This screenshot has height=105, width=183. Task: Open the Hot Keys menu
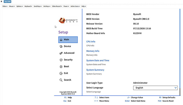point(47,6)
